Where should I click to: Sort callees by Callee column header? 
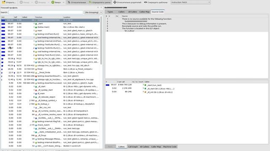pyautogui.click(x=206, y=82)
